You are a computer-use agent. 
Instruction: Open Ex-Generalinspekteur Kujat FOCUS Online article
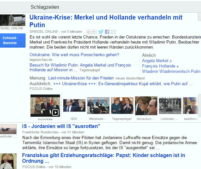pos(123,84)
